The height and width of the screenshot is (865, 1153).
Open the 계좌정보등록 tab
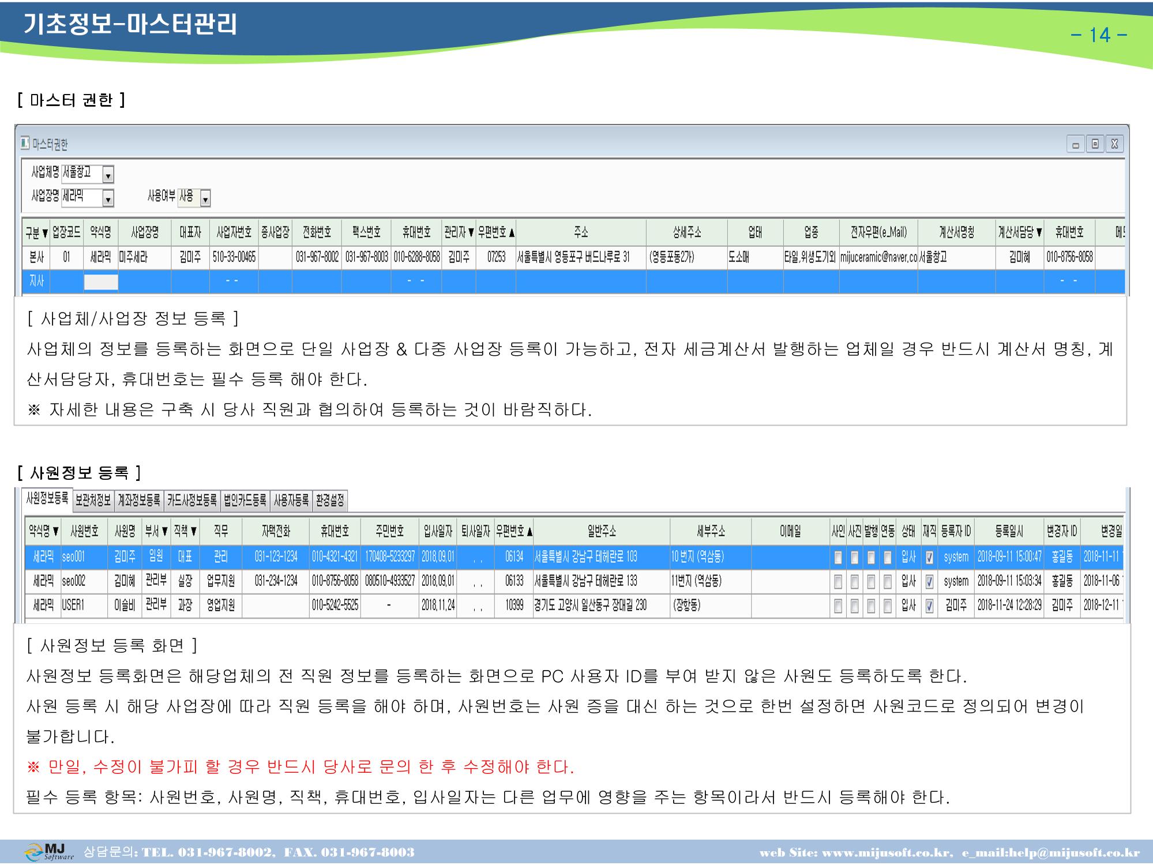tap(139, 501)
